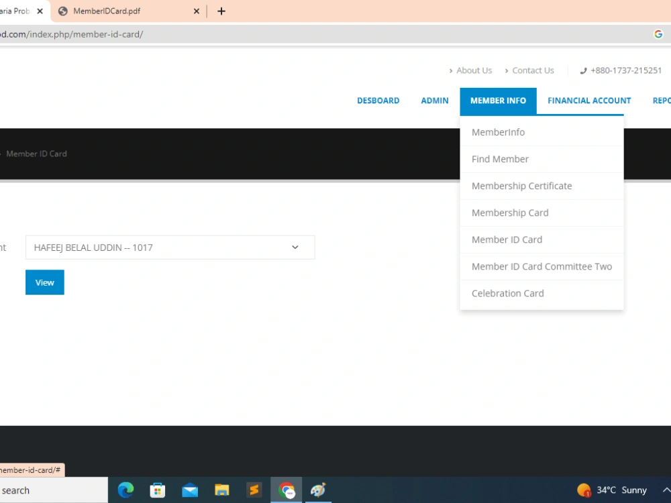Click the MEMBER INFO menu
This screenshot has width=671, height=503.
(498, 101)
